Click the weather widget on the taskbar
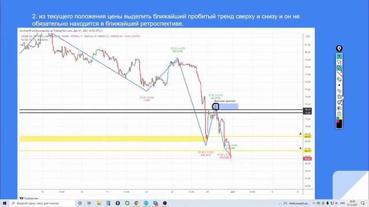Viewport: 369px width, 207px height. [294, 203]
